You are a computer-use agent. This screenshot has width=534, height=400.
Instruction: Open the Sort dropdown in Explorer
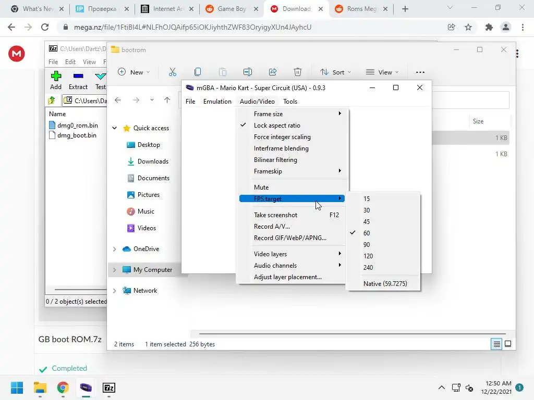[335, 72]
